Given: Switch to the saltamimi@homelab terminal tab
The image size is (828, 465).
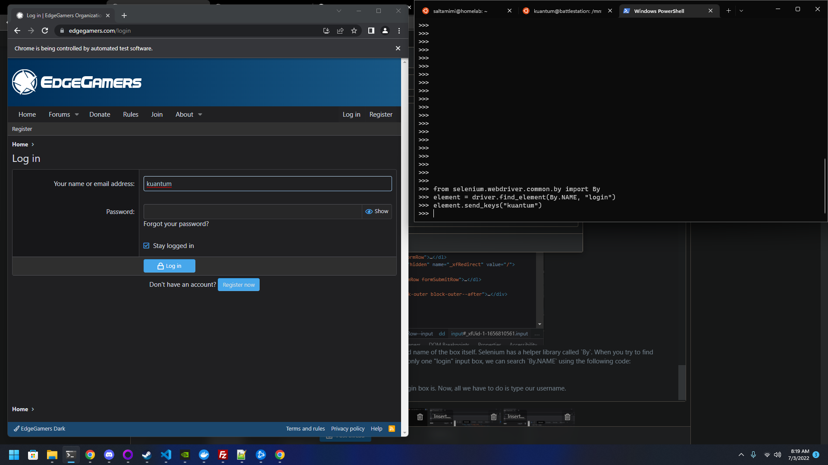Looking at the screenshot, I should [467, 11].
